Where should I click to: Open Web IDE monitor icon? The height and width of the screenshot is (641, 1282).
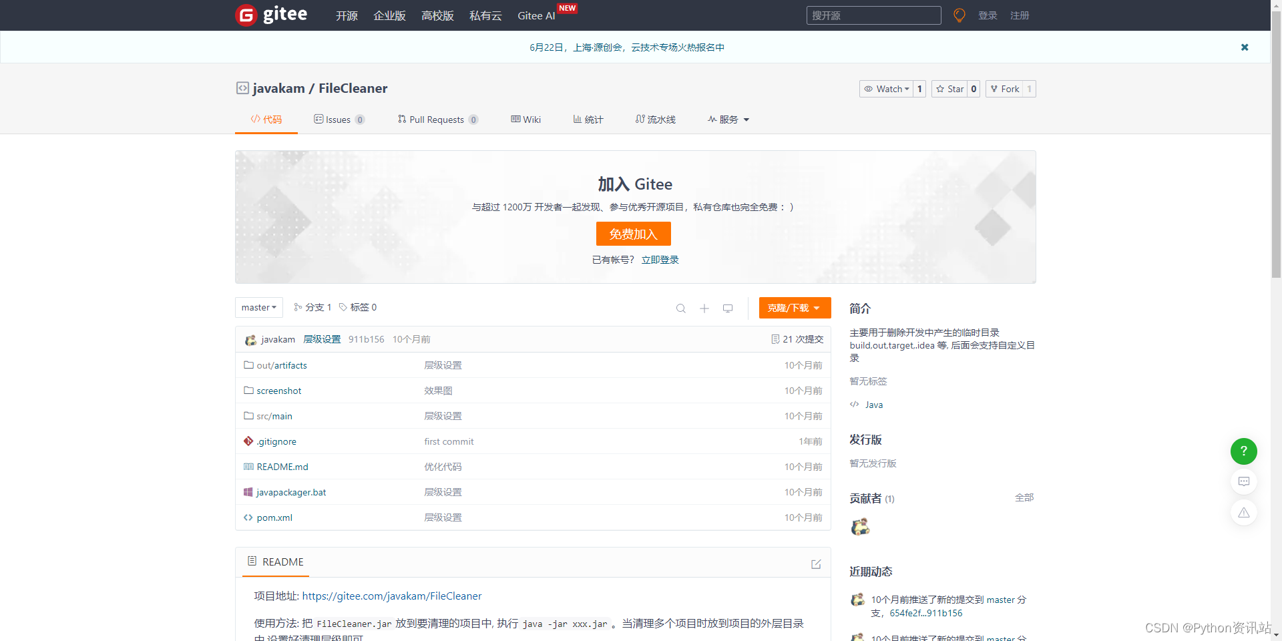728,308
